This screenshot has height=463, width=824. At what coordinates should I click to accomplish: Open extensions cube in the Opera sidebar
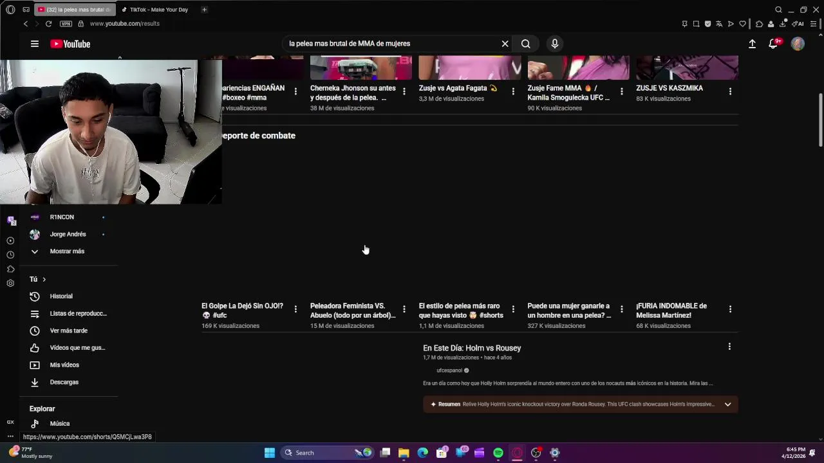tap(10, 269)
